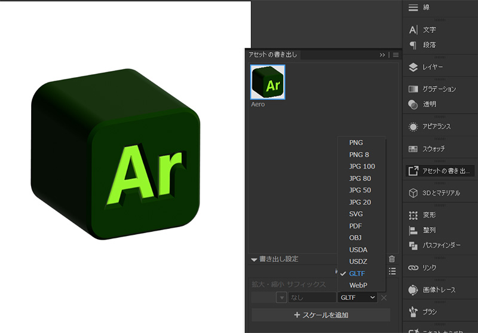Image resolution: width=478 pixels, height=333 pixels.
Task: Open the スウォッチ (Swatches) panel icon
Action: pyautogui.click(x=413, y=149)
